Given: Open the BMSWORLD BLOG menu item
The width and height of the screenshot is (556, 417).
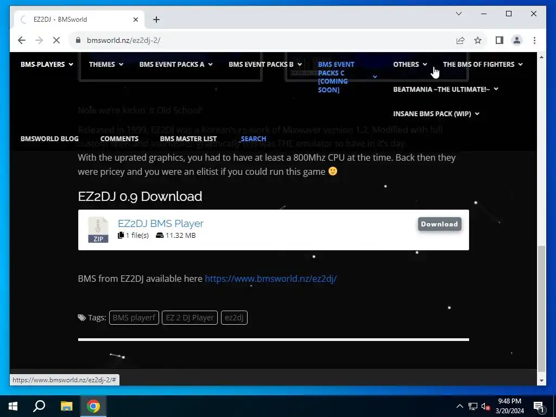Looking at the screenshot, I should [49, 138].
